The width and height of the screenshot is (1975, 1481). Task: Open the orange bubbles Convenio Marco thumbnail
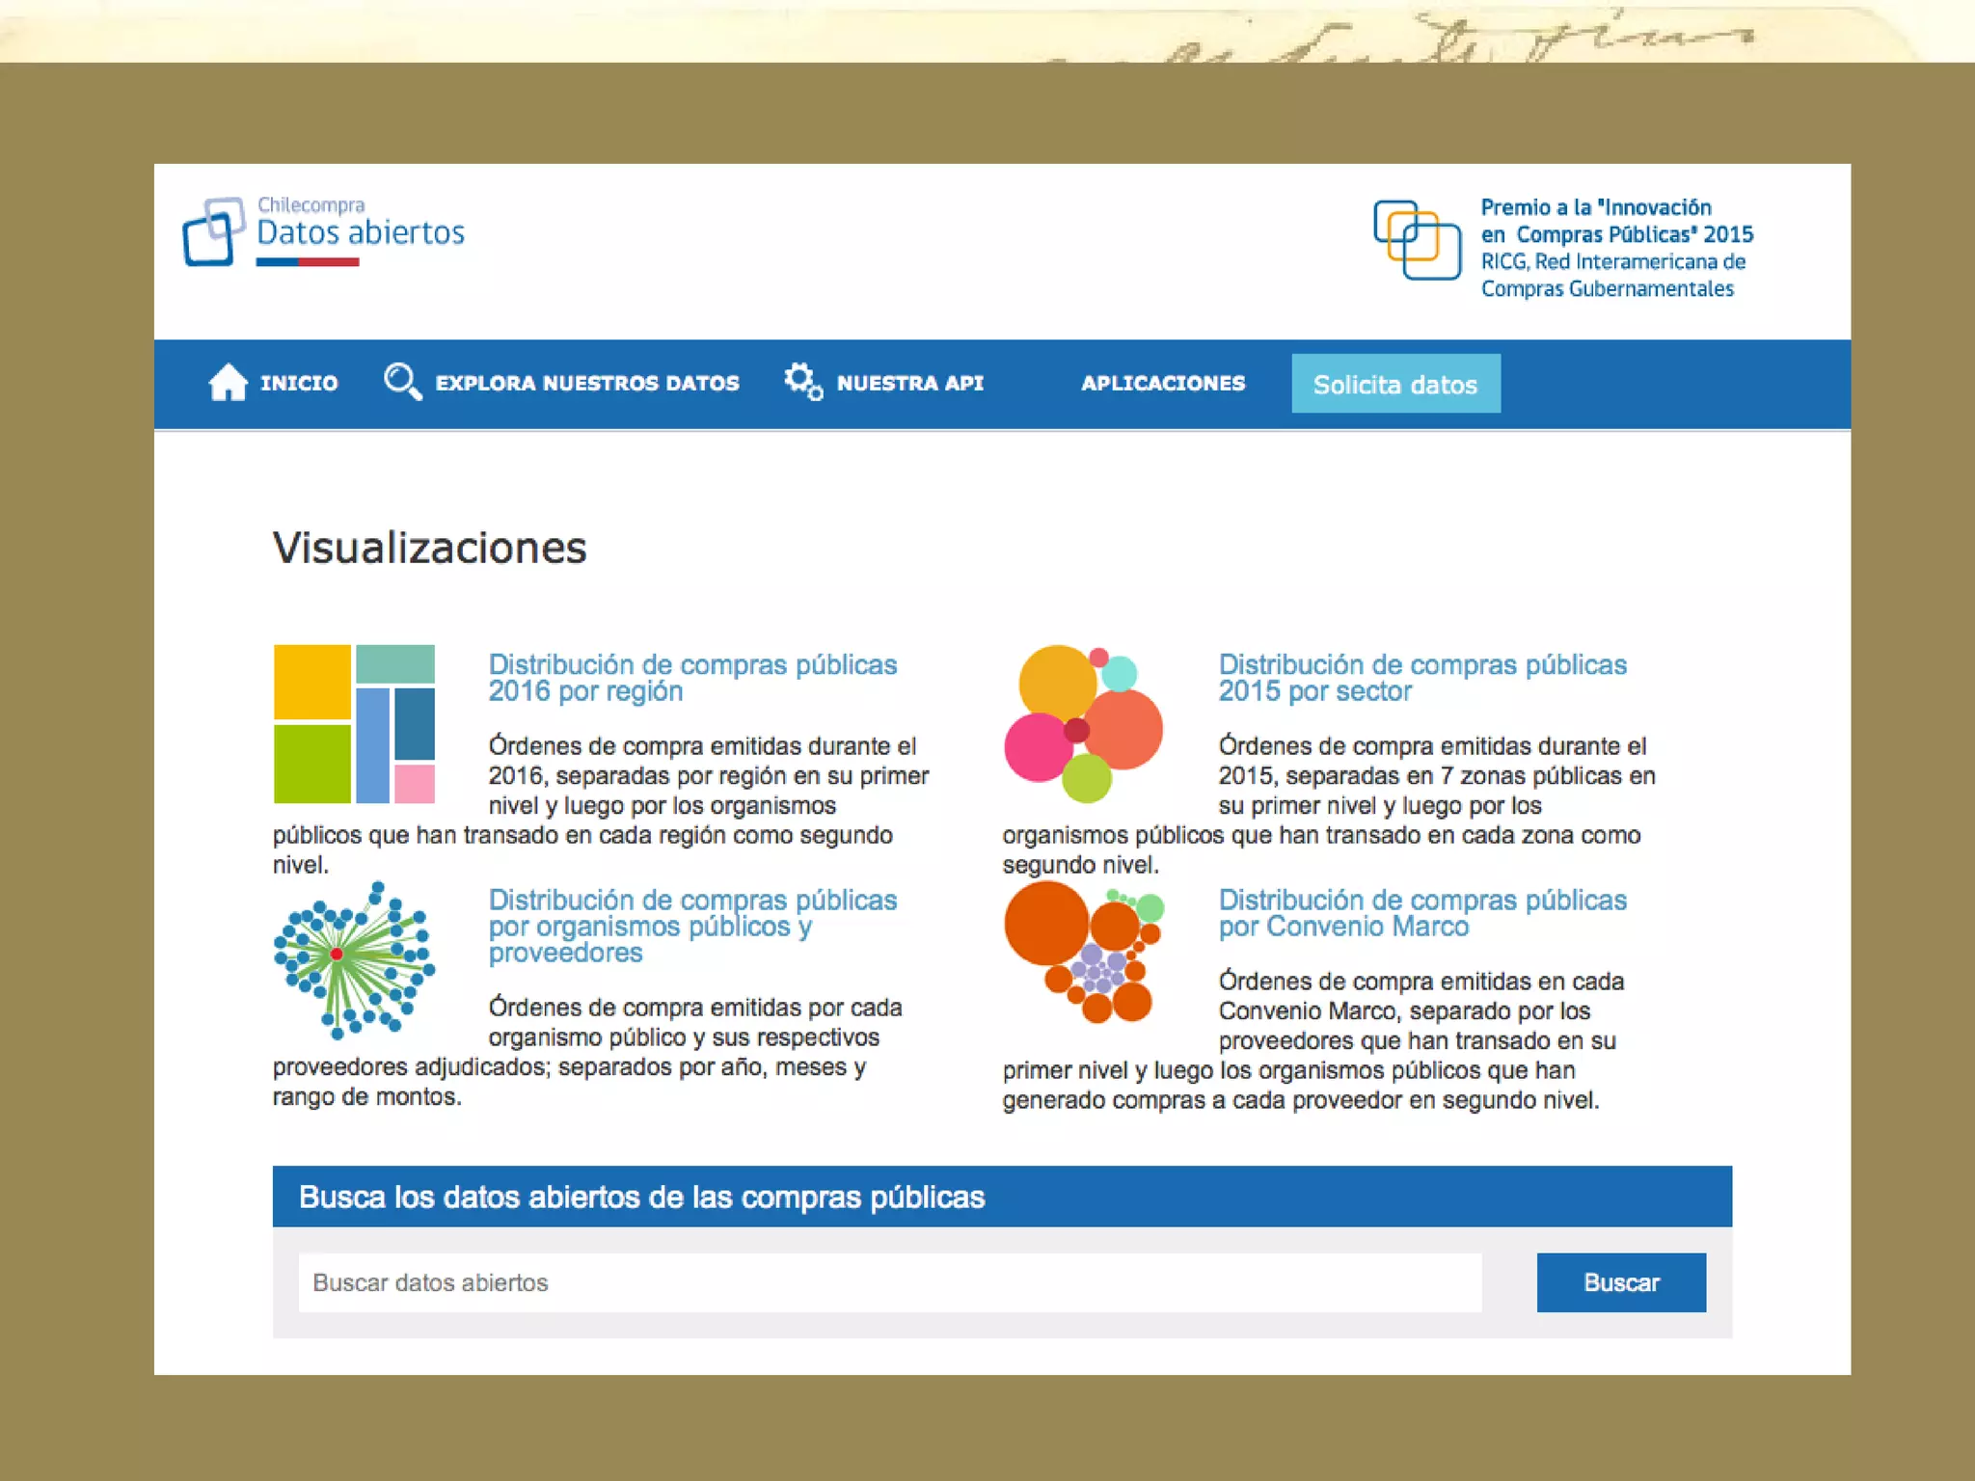point(1084,953)
